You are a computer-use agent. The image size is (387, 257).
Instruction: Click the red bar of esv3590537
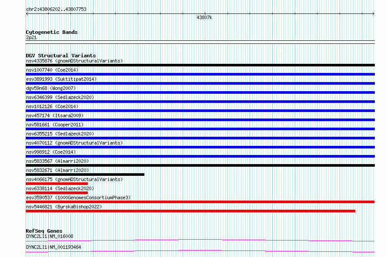coord(200,202)
